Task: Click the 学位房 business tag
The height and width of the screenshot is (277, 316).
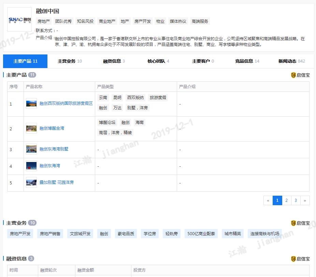Action: (150, 233)
